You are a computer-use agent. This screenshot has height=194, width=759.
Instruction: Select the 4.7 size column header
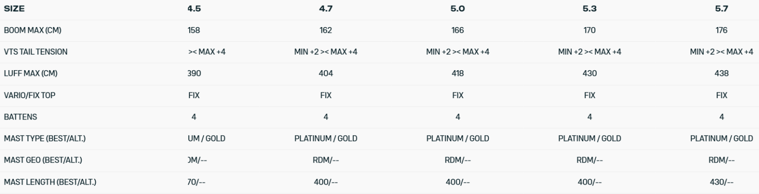click(325, 9)
